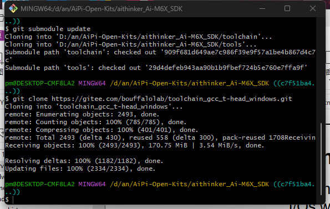The image size is (330, 209).
Task: Click the 'remote: Total 2493 (delta 430)' line
Action: coord(160,137)
